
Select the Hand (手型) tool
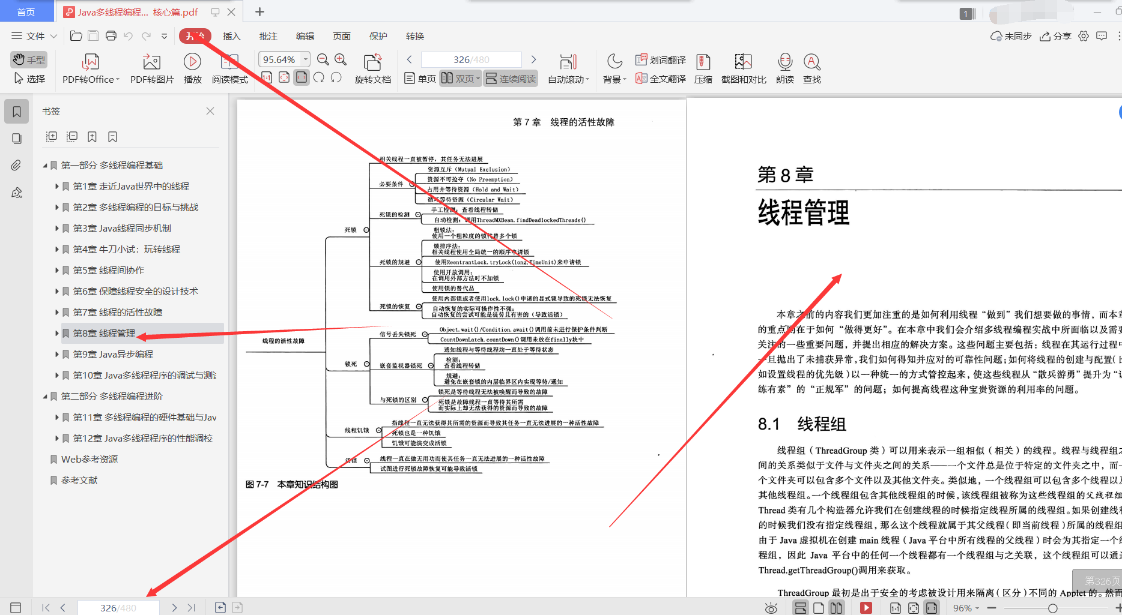click(x=28, y=59)
